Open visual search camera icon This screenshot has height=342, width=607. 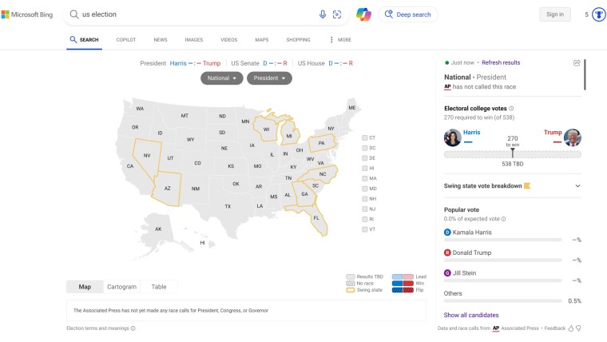(337, 14)
